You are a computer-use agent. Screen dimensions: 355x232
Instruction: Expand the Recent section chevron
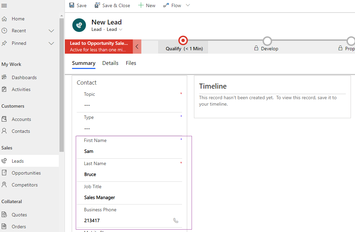click(x=51, y=31)
